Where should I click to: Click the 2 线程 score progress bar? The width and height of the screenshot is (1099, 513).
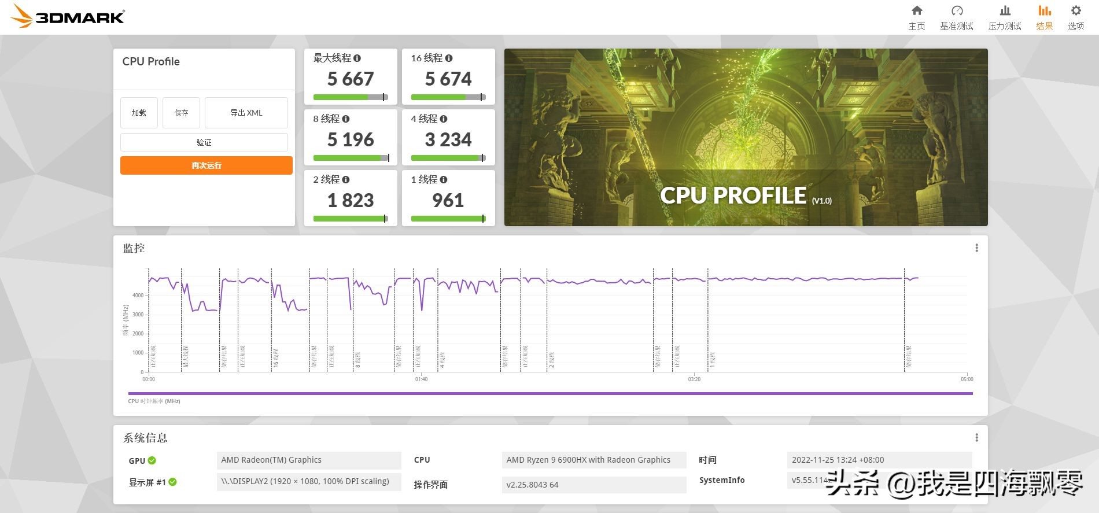click(351, 219)
